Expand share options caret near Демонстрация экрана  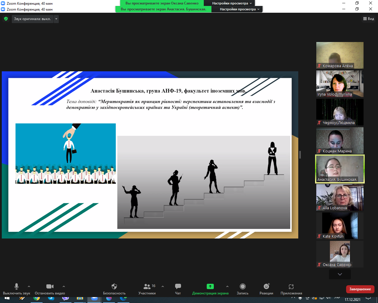coord(227,286)
